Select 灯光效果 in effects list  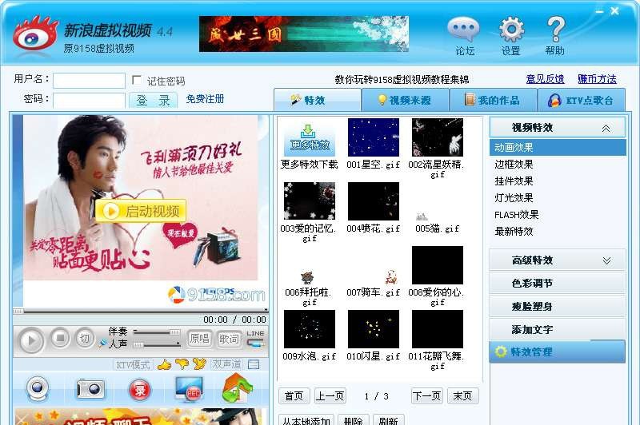514,197
